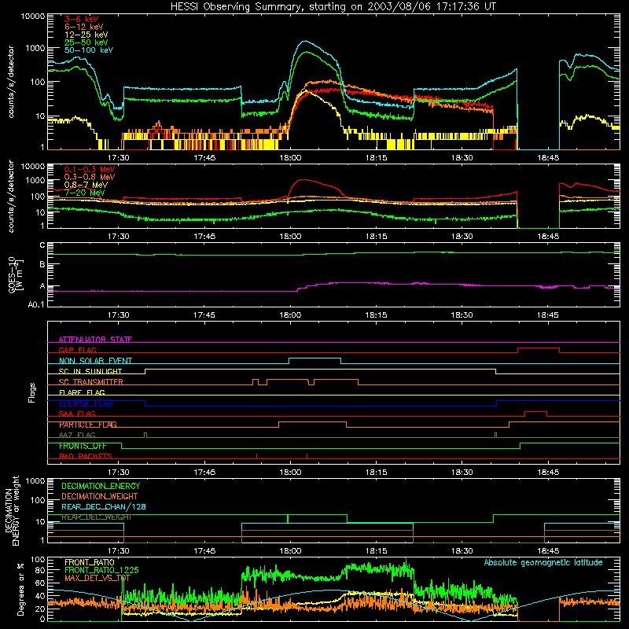Select the BAD_PACKETS flag label
This screenshot has width=629, height=629.
[x=86, y=456]
